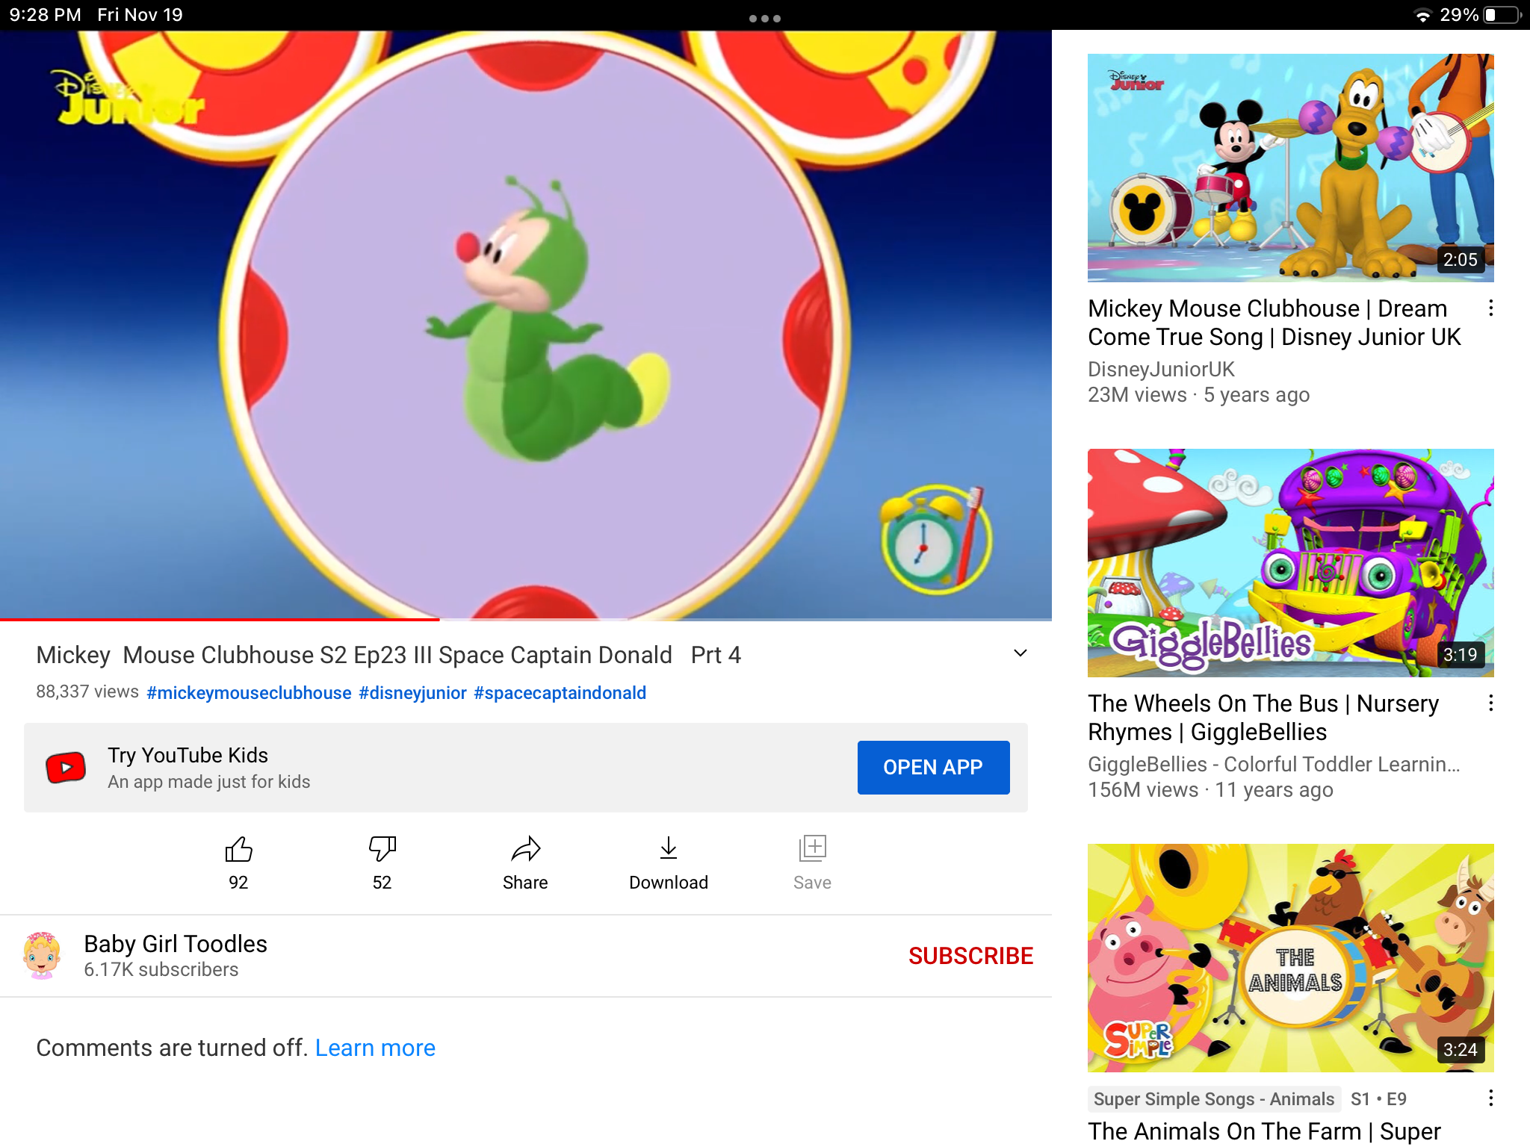Tap the three-dot multitasking icon at top
The width and height of the screenshot is (1530, 1147).
click(x=764, y=18)
